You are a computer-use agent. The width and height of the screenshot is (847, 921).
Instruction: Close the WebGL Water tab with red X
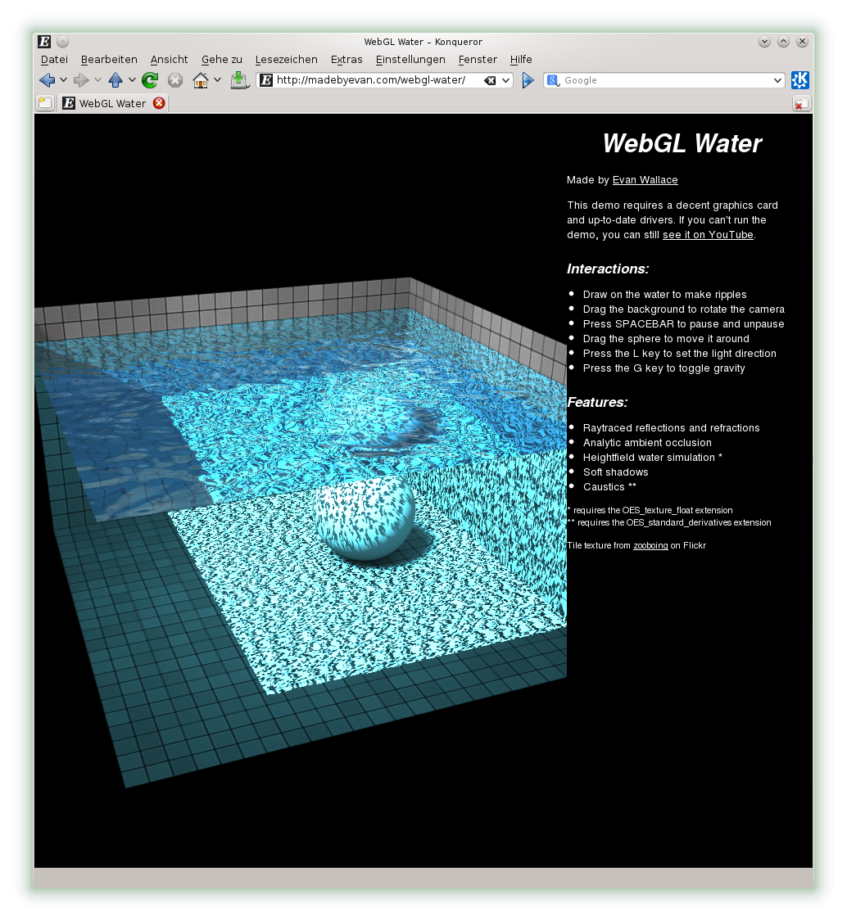(x=159, y=103)
